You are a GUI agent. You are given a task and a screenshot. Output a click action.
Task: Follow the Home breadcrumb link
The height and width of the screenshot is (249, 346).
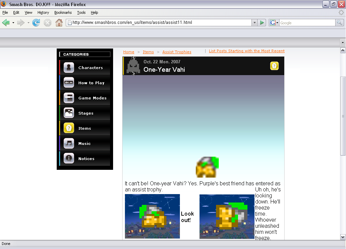tap(129, 52)
